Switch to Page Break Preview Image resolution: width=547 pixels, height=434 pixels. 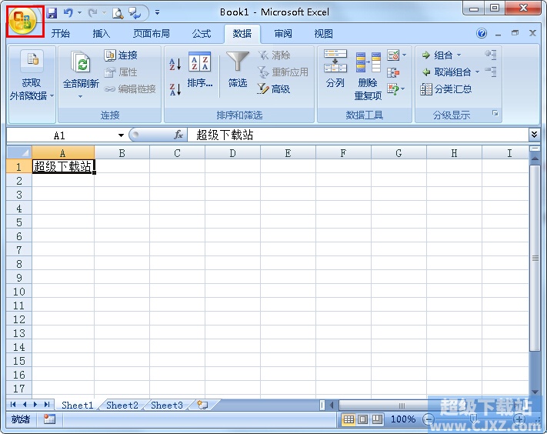(x=377, y=419)
